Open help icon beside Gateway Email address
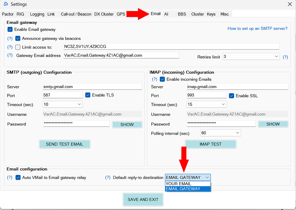 point(10,55)
